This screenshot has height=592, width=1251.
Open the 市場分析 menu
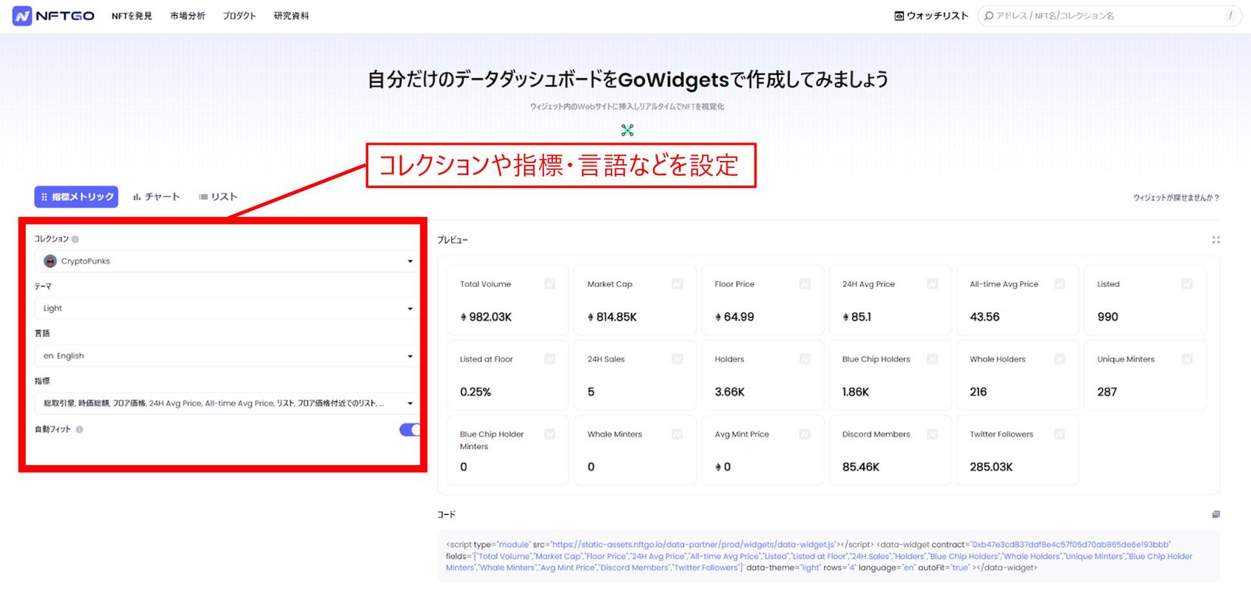tap(187, 16)
